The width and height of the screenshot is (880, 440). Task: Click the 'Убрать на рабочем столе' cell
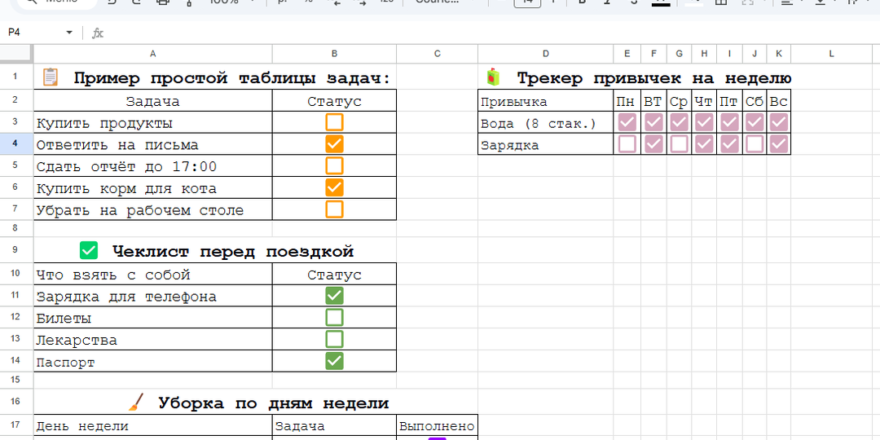pos(152,210)
